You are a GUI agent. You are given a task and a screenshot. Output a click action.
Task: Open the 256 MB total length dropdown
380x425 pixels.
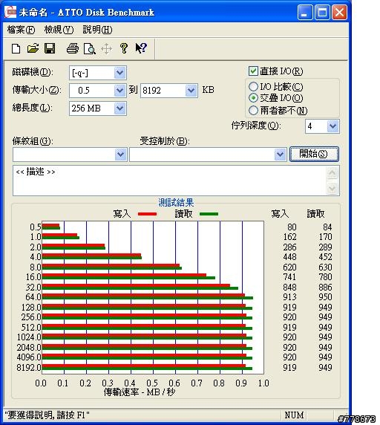point(119,108)
